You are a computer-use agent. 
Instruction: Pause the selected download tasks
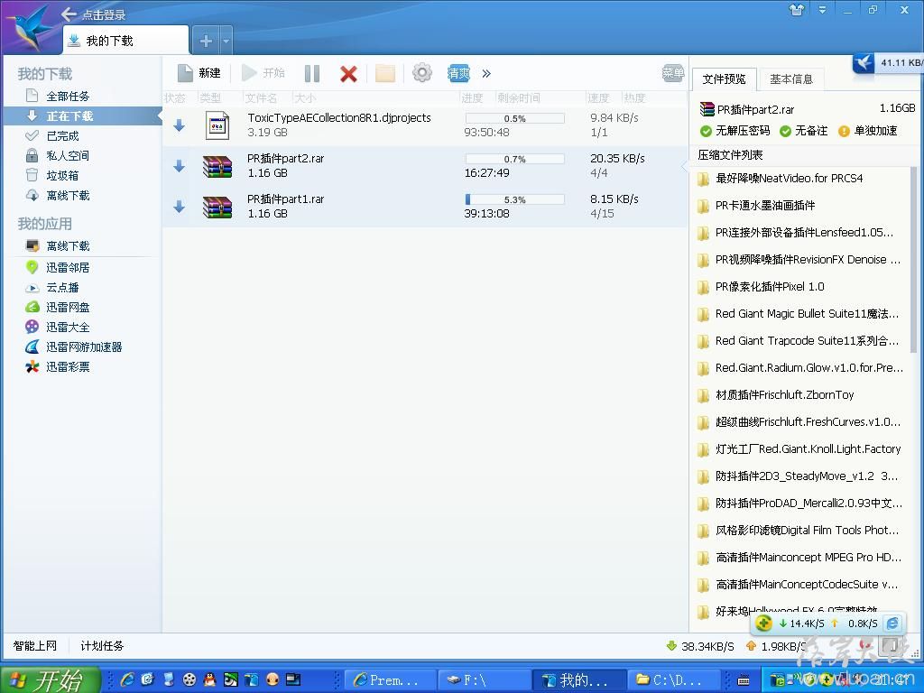pos(312,74)
